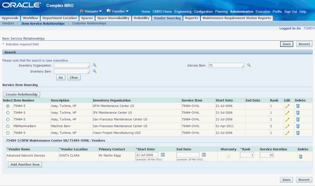The image size is (315, 186).
Task: Focus the Inventory Organization field
Action: coord(72,65)
